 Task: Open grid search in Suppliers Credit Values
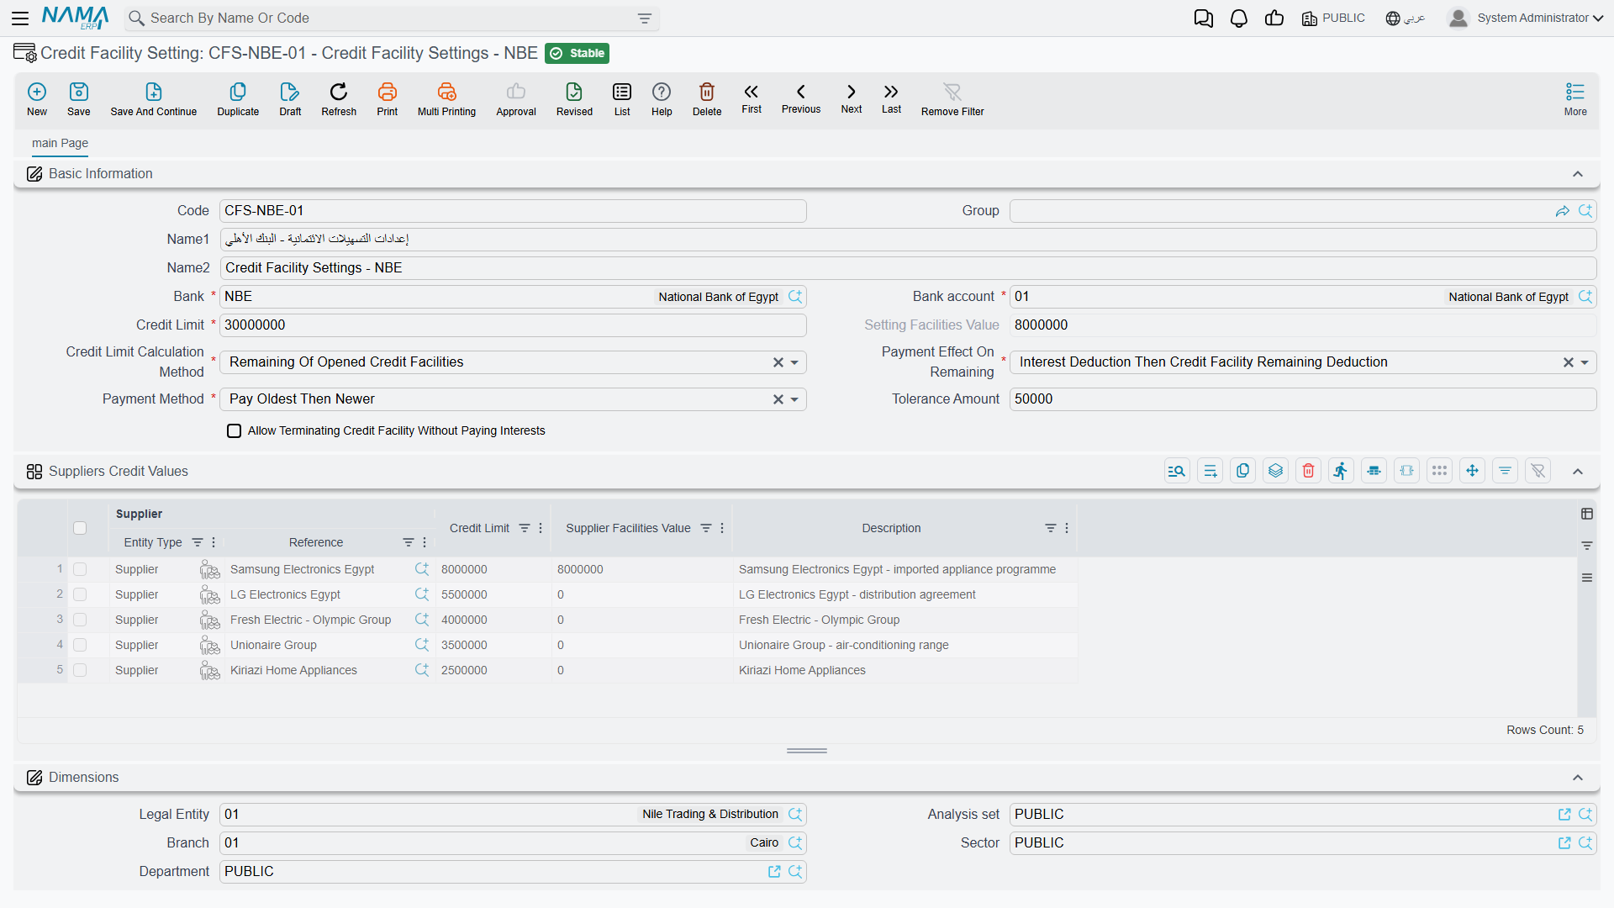(x=1177, y=471)
